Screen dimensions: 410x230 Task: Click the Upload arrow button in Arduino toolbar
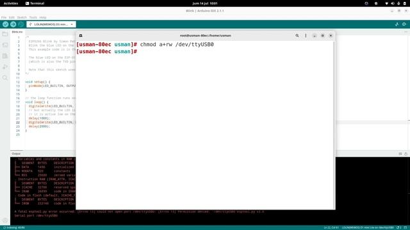point(13,24)
